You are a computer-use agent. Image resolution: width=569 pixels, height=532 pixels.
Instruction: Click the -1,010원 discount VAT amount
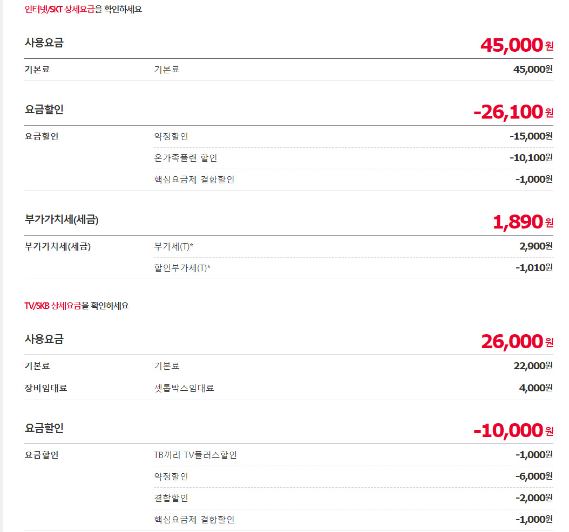[533, 267]
